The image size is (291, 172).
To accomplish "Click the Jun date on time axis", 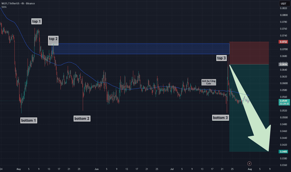I will click(x=96, y=169).
